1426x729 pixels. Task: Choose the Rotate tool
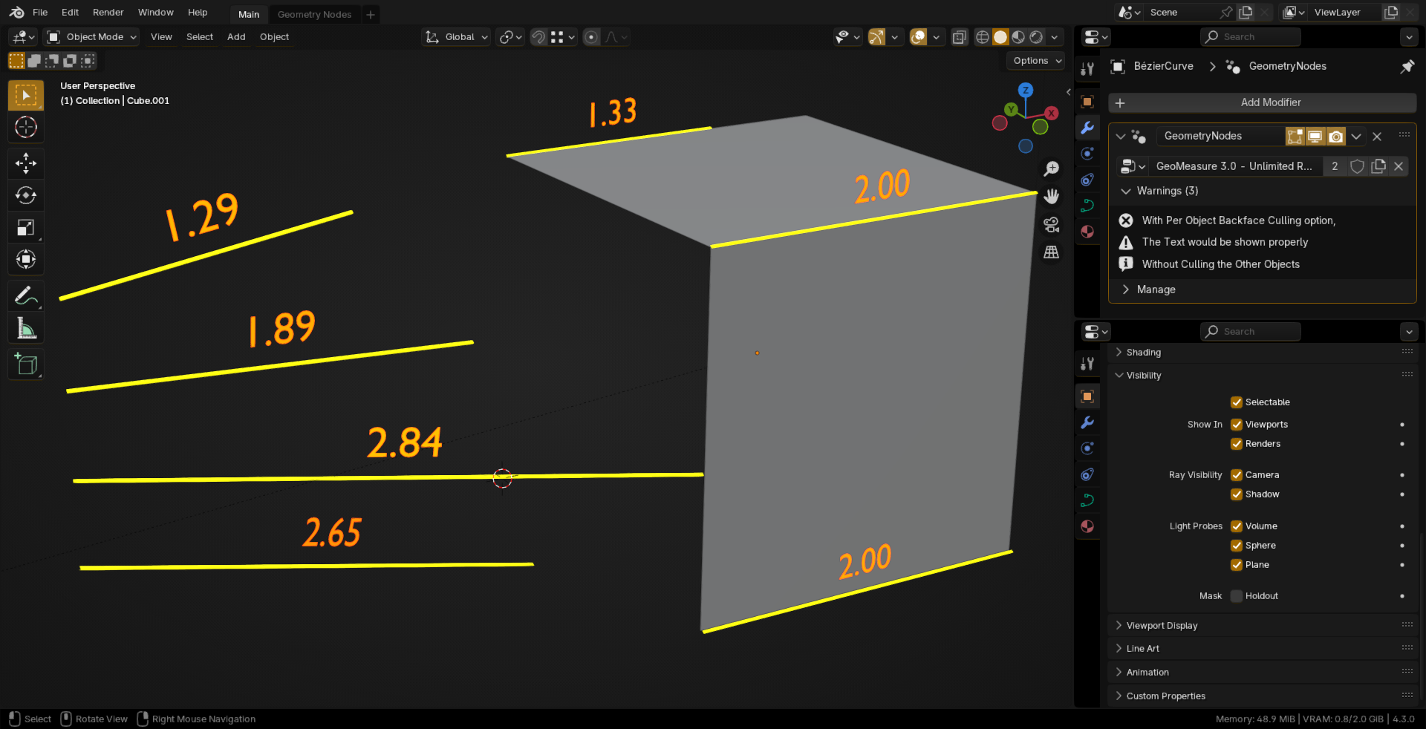coord(26,195)
